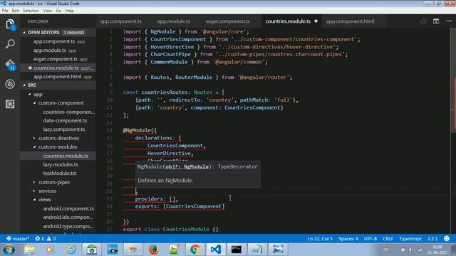Image resolution: width=456 pixels, height=256 pixels.
Task: Change encoding via UTF-8 status item
Action: 370,239
